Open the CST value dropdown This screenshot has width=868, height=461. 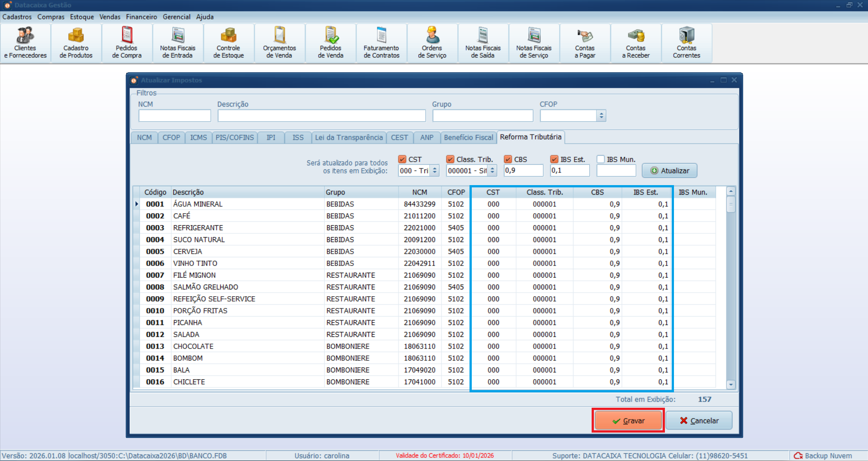point(435,171)
